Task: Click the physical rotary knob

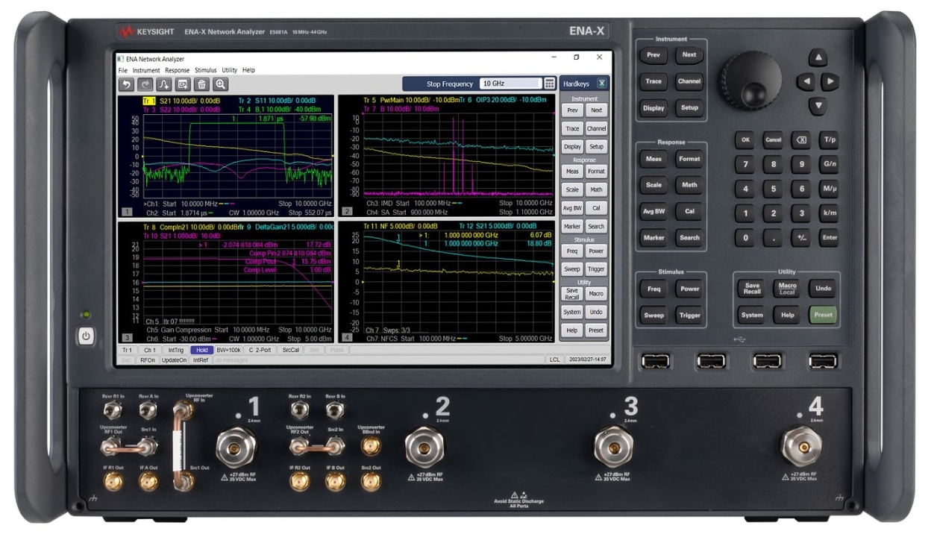Action: (x=750, y=79)
